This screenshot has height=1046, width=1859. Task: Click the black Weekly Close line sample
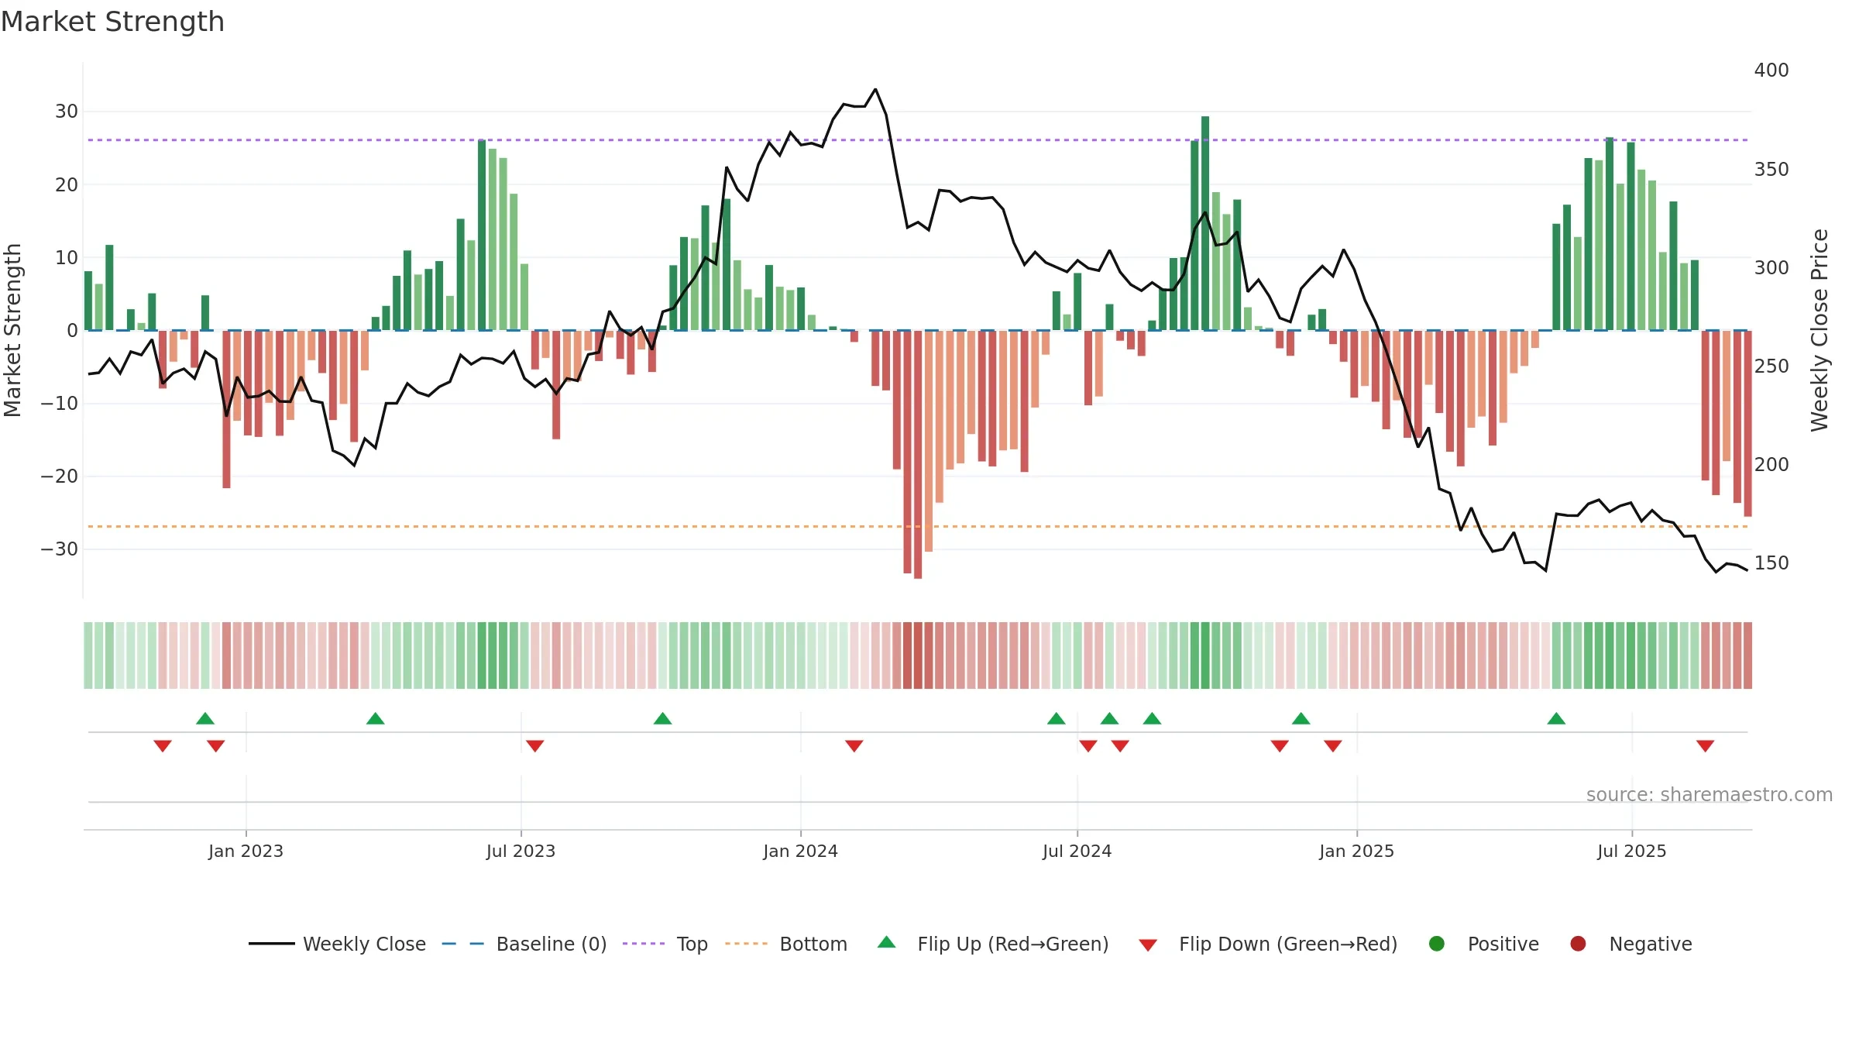coord(271,944)
